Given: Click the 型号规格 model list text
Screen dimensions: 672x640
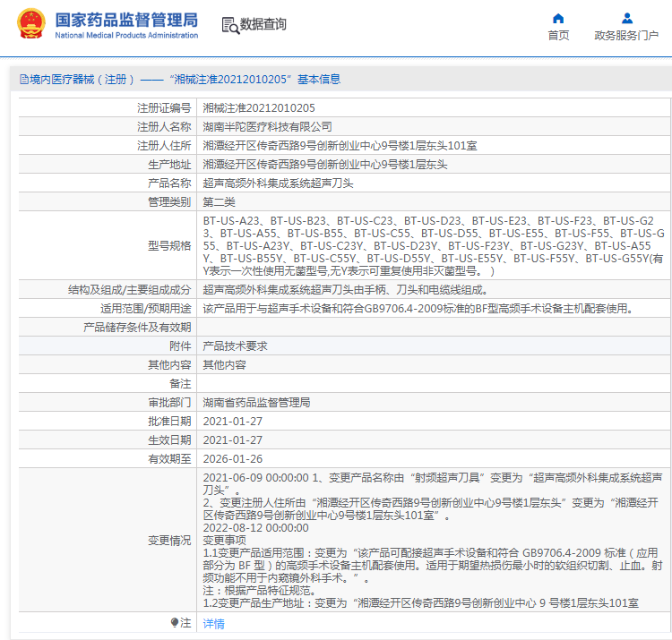Looking at the screenshot, I should point(433,246).
